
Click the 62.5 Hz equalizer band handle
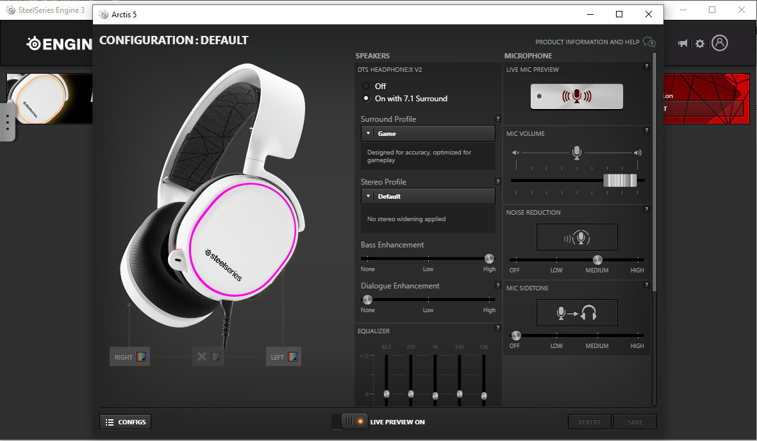[387, 394]
